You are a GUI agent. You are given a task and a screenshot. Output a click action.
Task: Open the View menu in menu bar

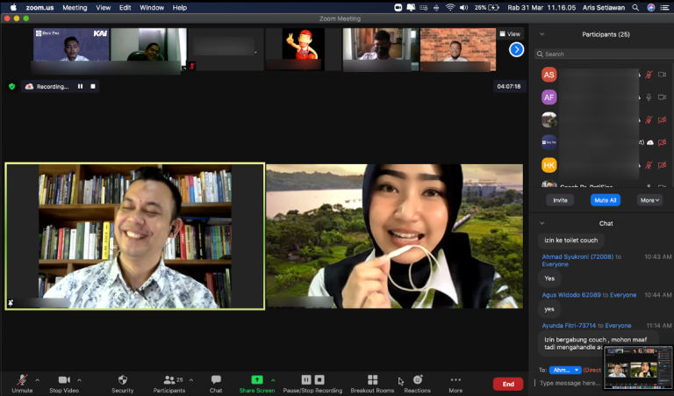104,7
